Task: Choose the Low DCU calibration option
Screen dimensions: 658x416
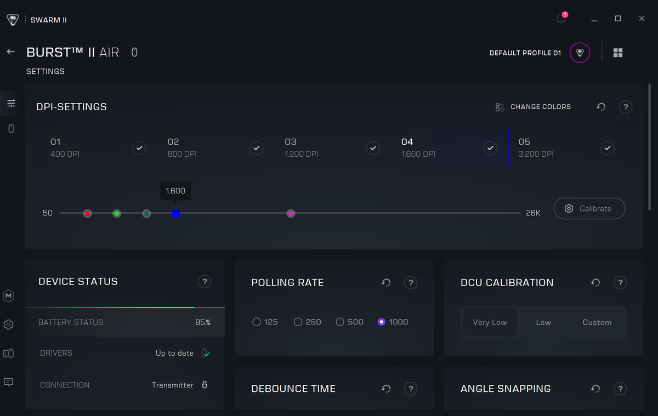Action: pyautogui.click(x=543, y=322)
